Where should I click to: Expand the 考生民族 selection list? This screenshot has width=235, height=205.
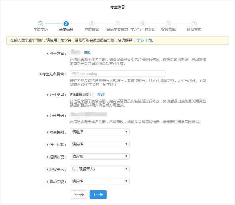99,144
